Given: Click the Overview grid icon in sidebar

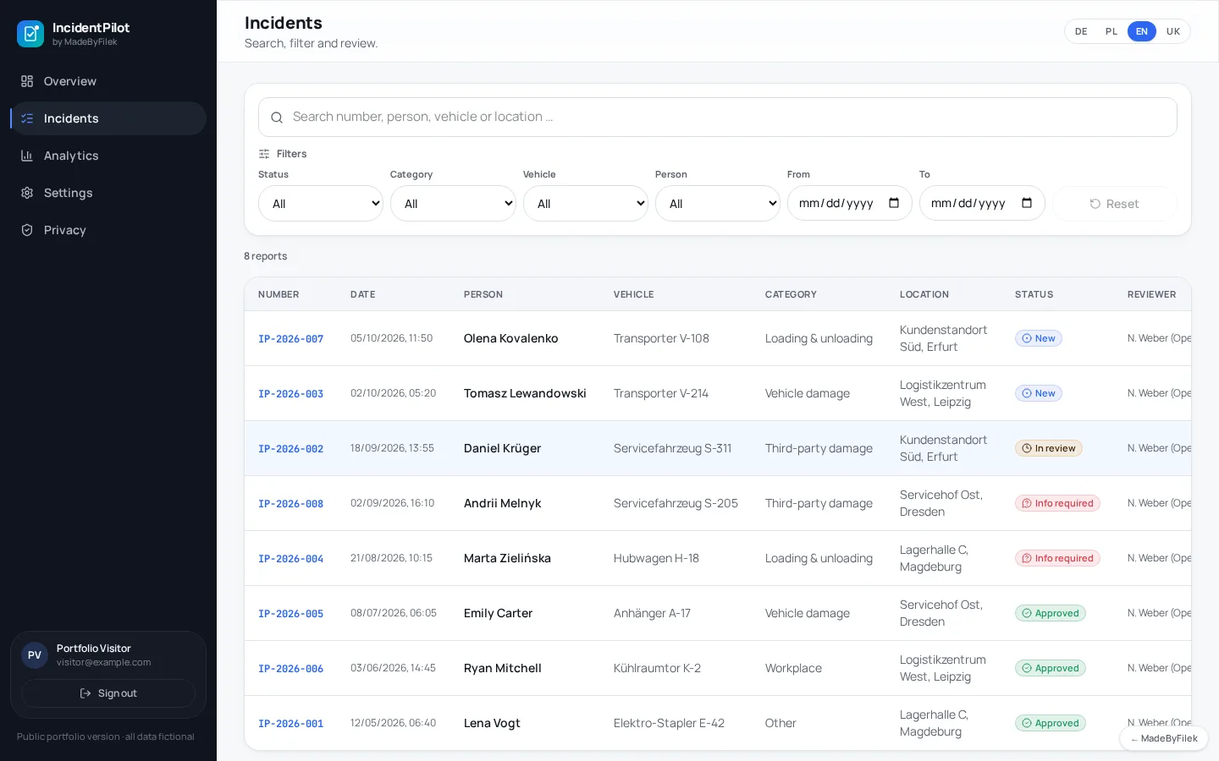Looking at the screenshot, I should click(27, 81).
